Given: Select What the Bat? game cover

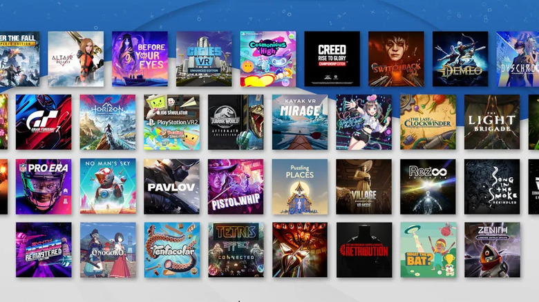Looking at the screenshot, I should (428, 250).
